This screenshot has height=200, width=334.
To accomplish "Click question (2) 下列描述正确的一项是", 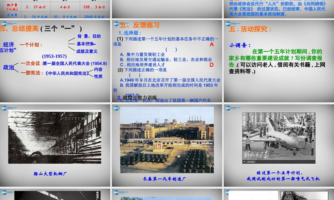I will 142,70.
